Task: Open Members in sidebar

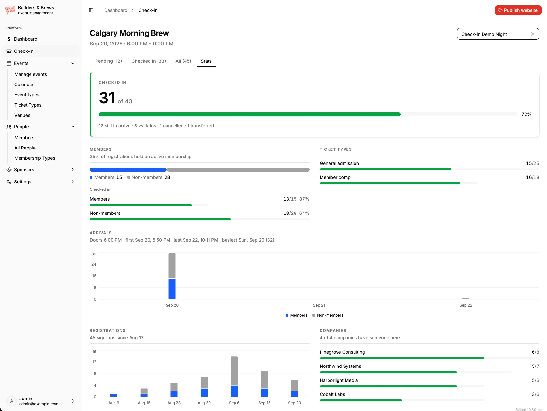Action: [24, 138]
